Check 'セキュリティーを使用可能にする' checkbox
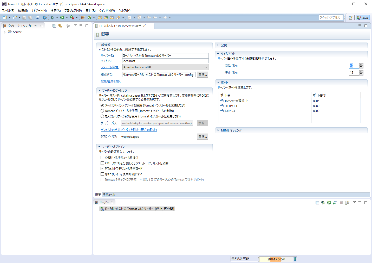Viewport: 372px width, 263px height. 102,174
